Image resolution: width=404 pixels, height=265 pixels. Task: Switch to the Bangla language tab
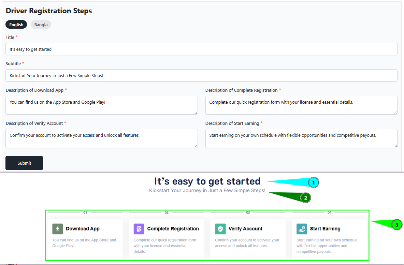coord(41,25)
